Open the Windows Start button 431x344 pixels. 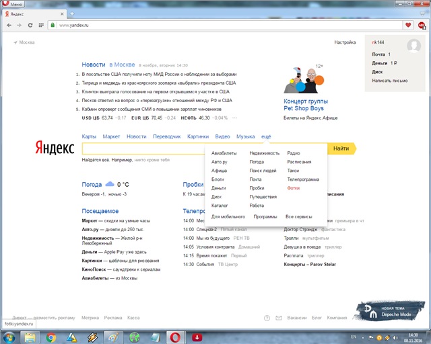click(9, 337)
